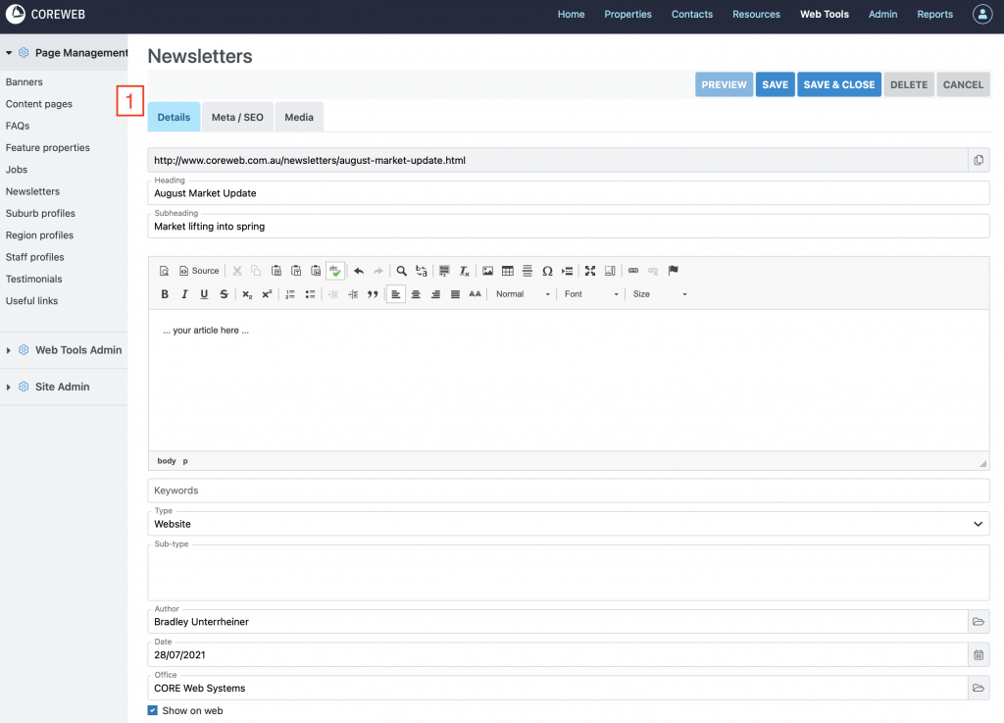Expand the Web Tools Admin section

point(77,350)
